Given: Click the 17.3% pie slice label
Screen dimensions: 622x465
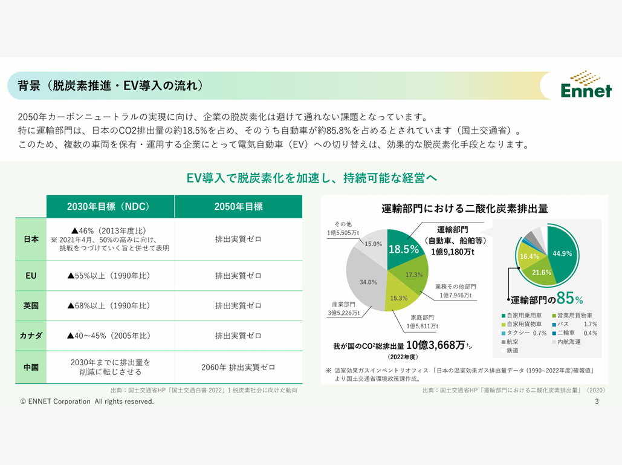Looking at the screenshot, I should 413,275.
